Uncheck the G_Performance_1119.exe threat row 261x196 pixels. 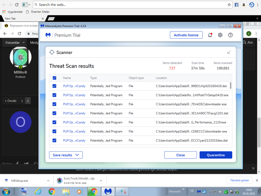55,122
